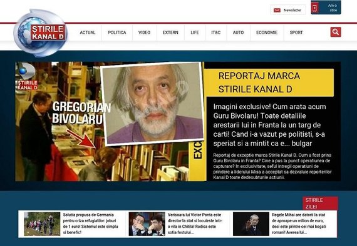Screen dimensions: 357x246
Task: Open article Verisoara lui Victor Ponta
Action: [x=195, y=224]
